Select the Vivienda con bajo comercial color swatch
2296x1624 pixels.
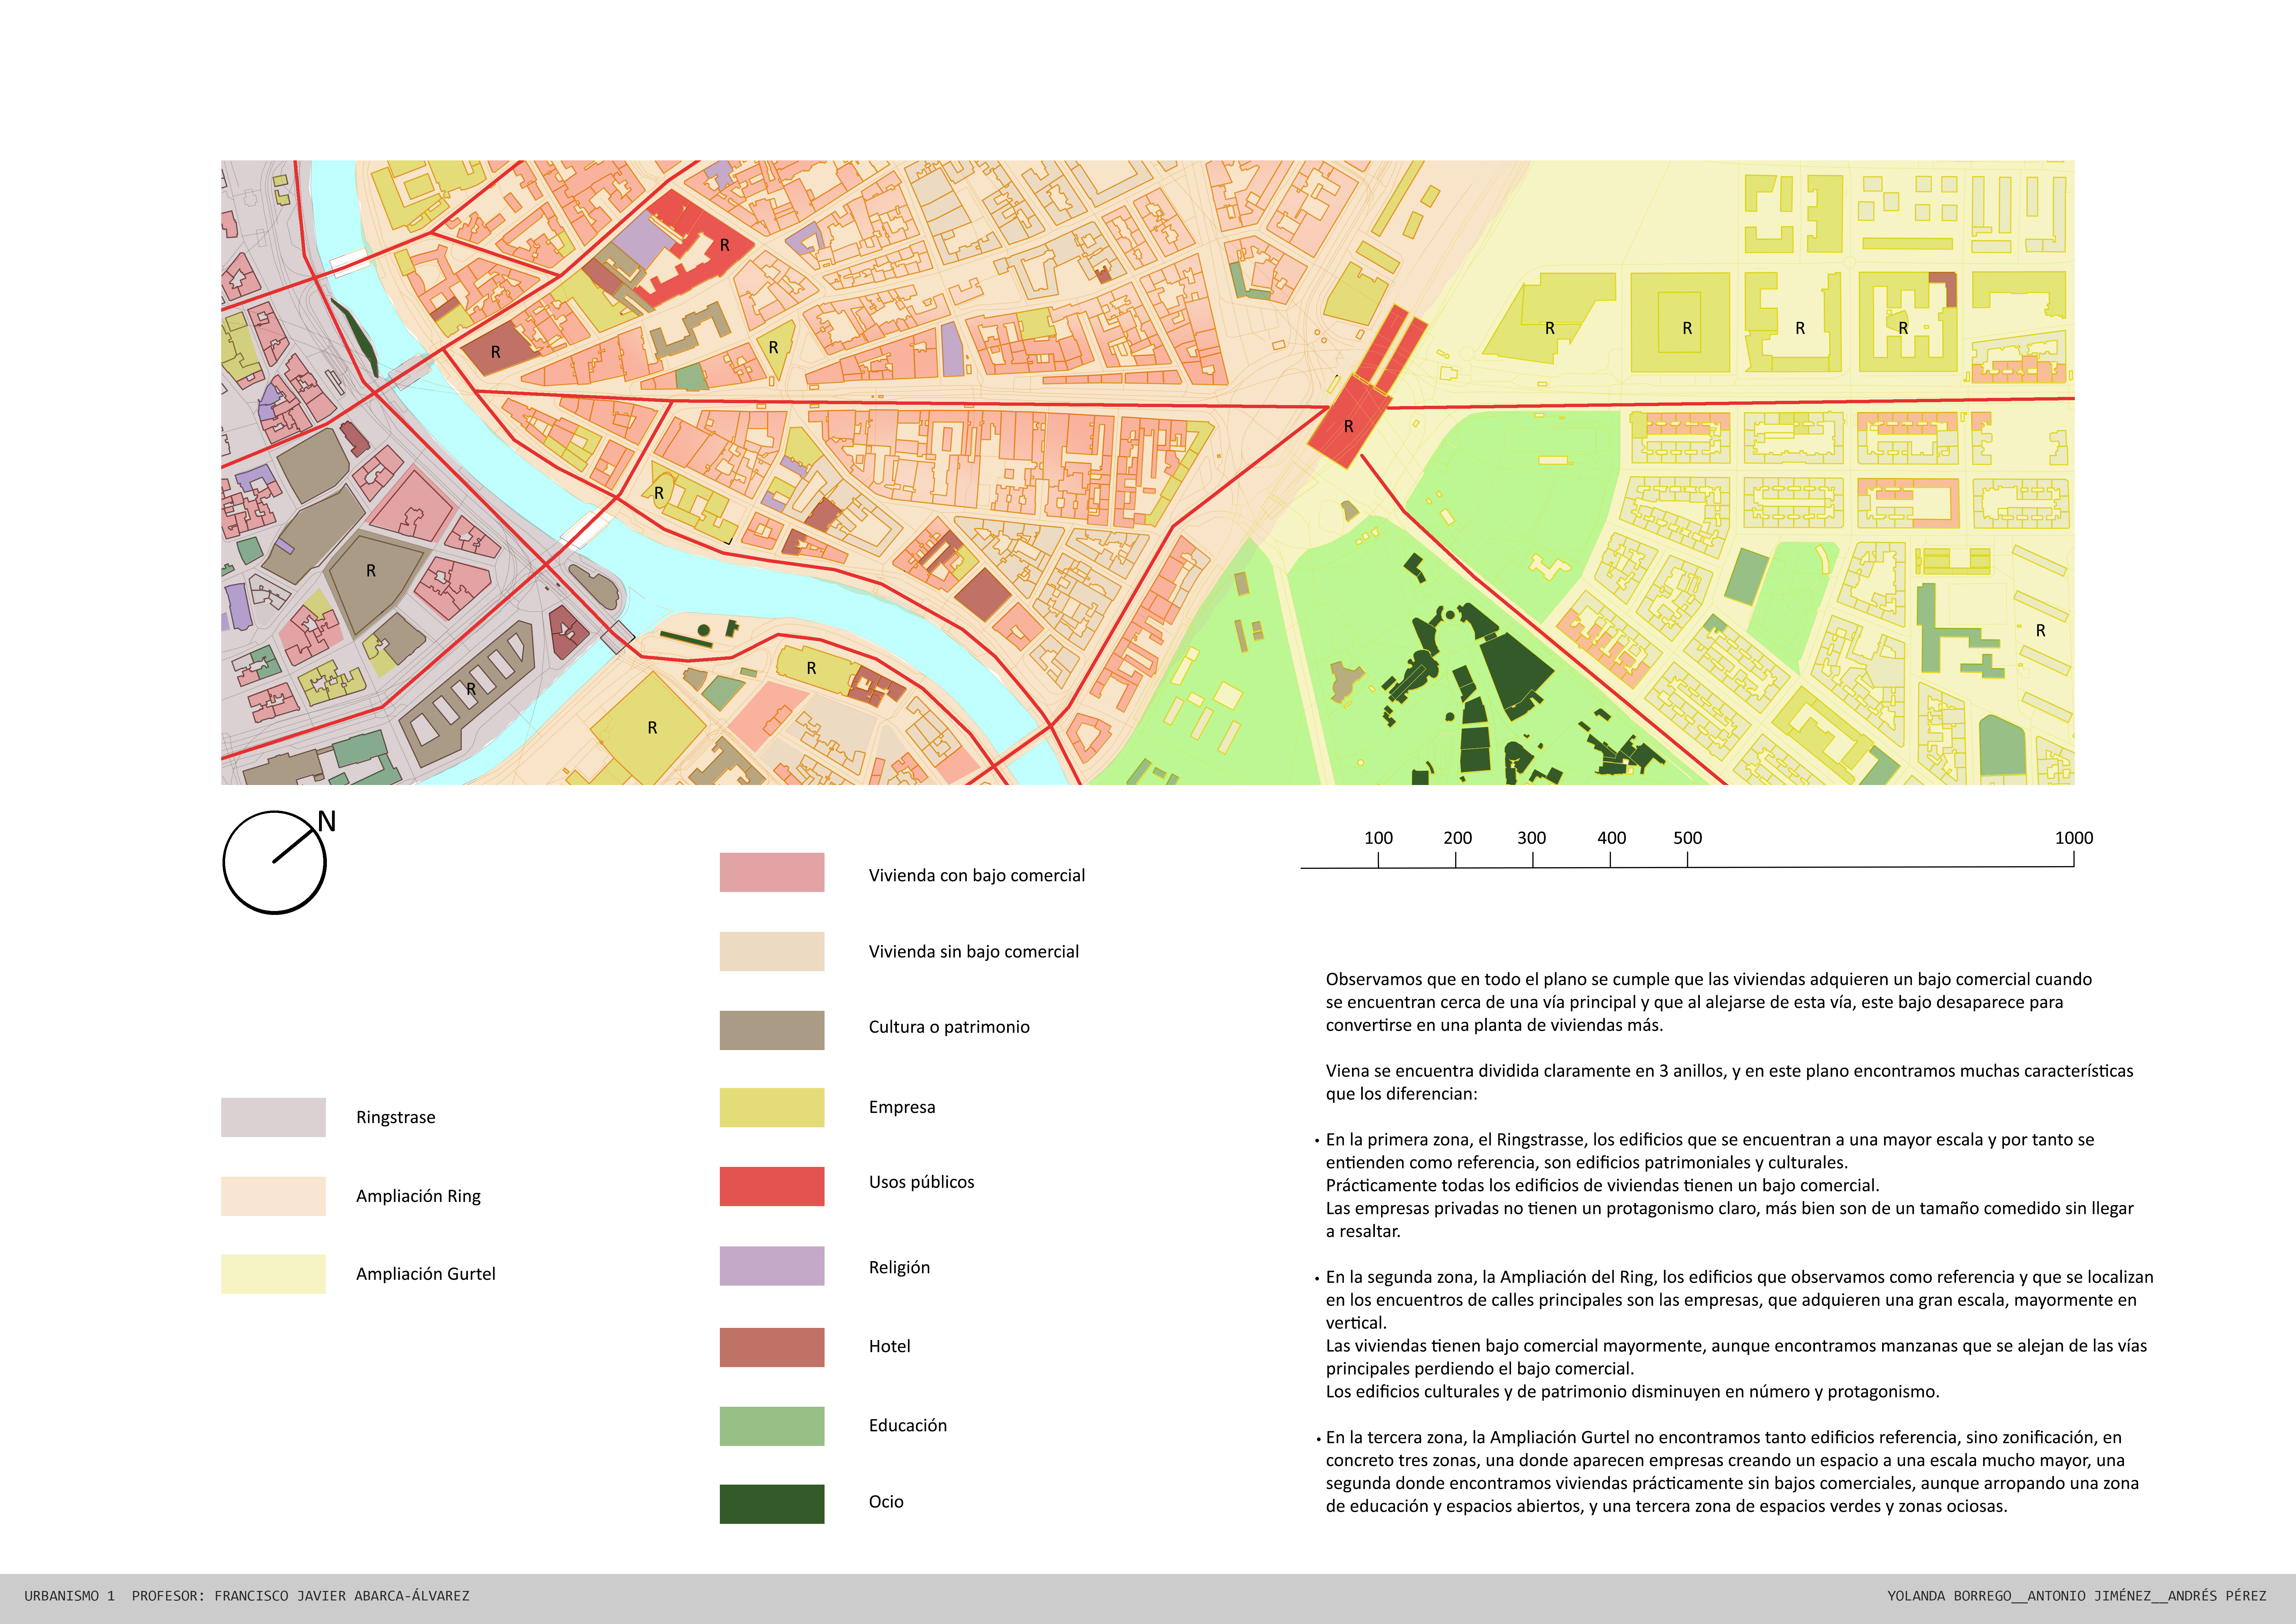click(772, 872)
